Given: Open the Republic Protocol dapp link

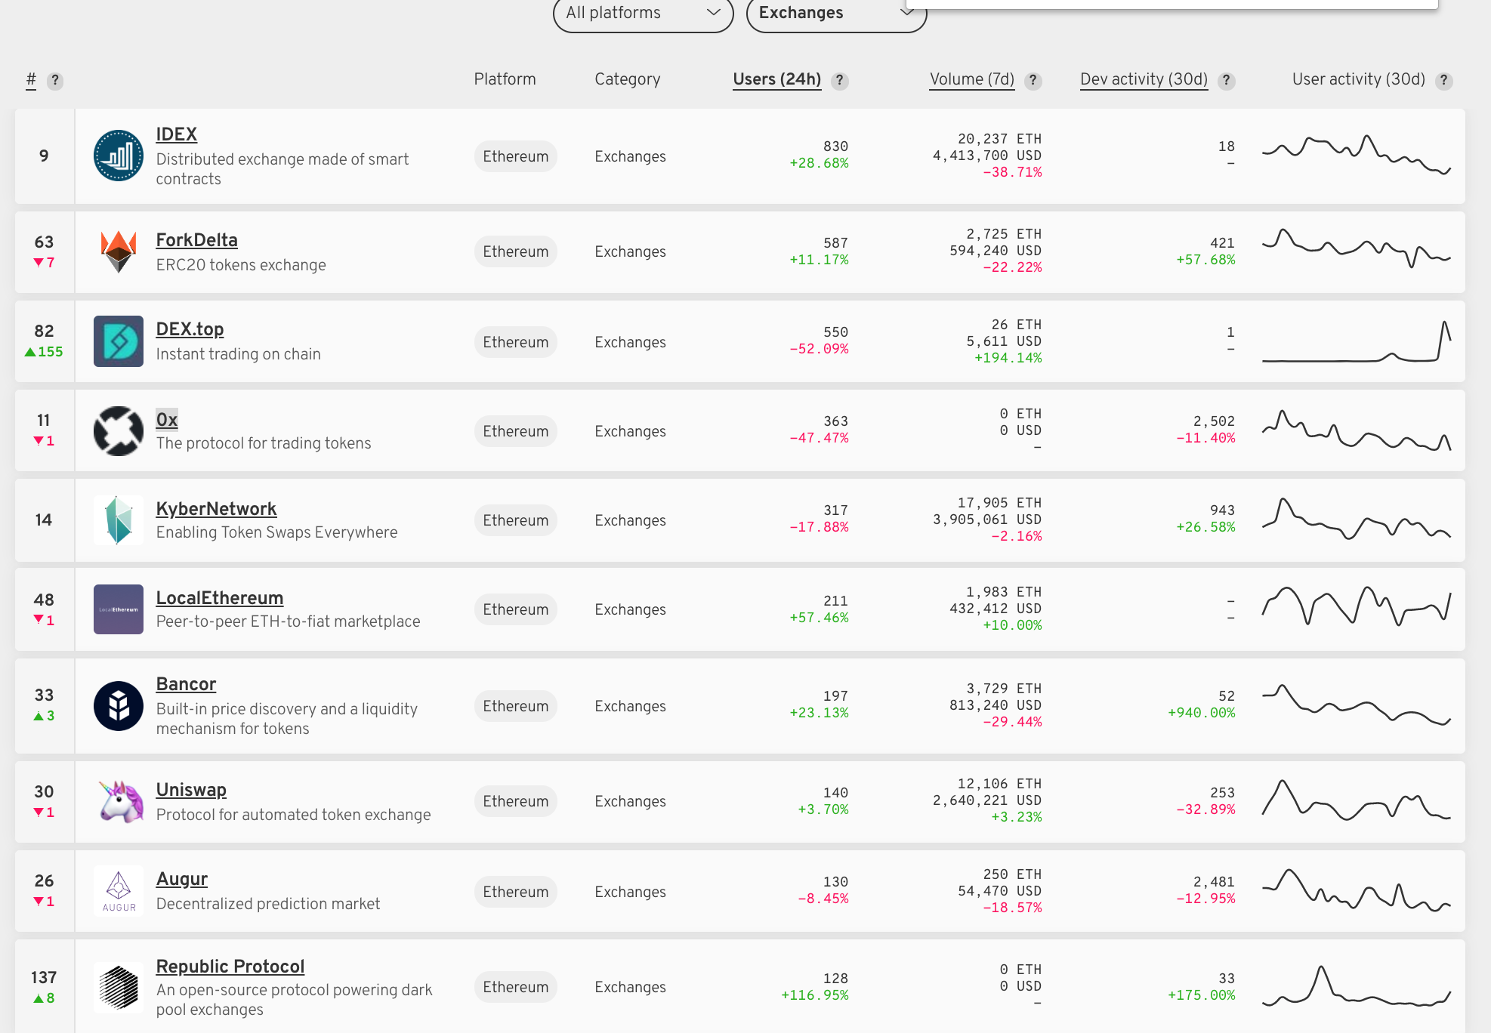Looking at the screenshot, I should point(230,967).
